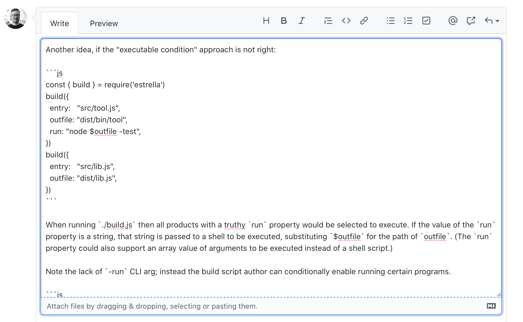The height and width of the screenshot is (322, 523).
Task: Insert a task list checkbox
Action: tap(426, 21)
